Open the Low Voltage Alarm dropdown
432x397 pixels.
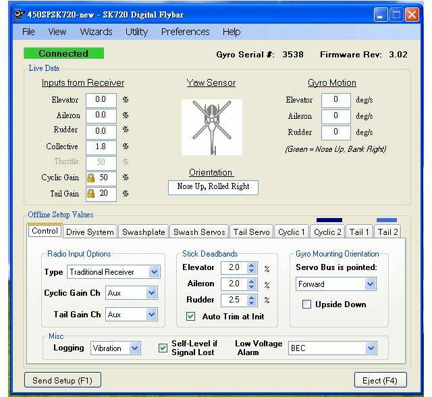click(371, 348)
